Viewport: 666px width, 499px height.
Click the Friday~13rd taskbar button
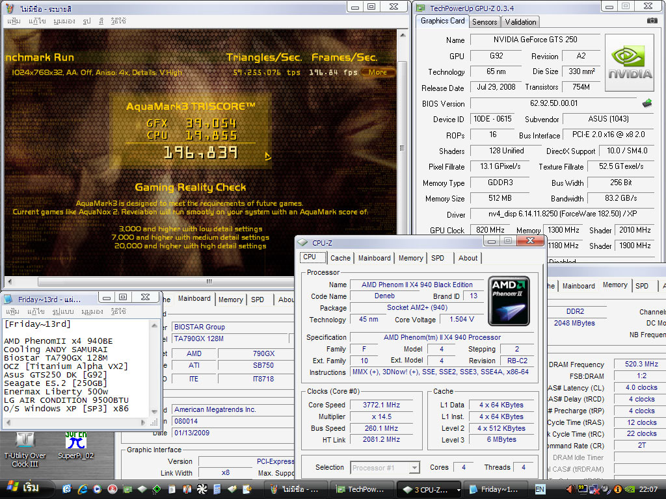point(496,489)
